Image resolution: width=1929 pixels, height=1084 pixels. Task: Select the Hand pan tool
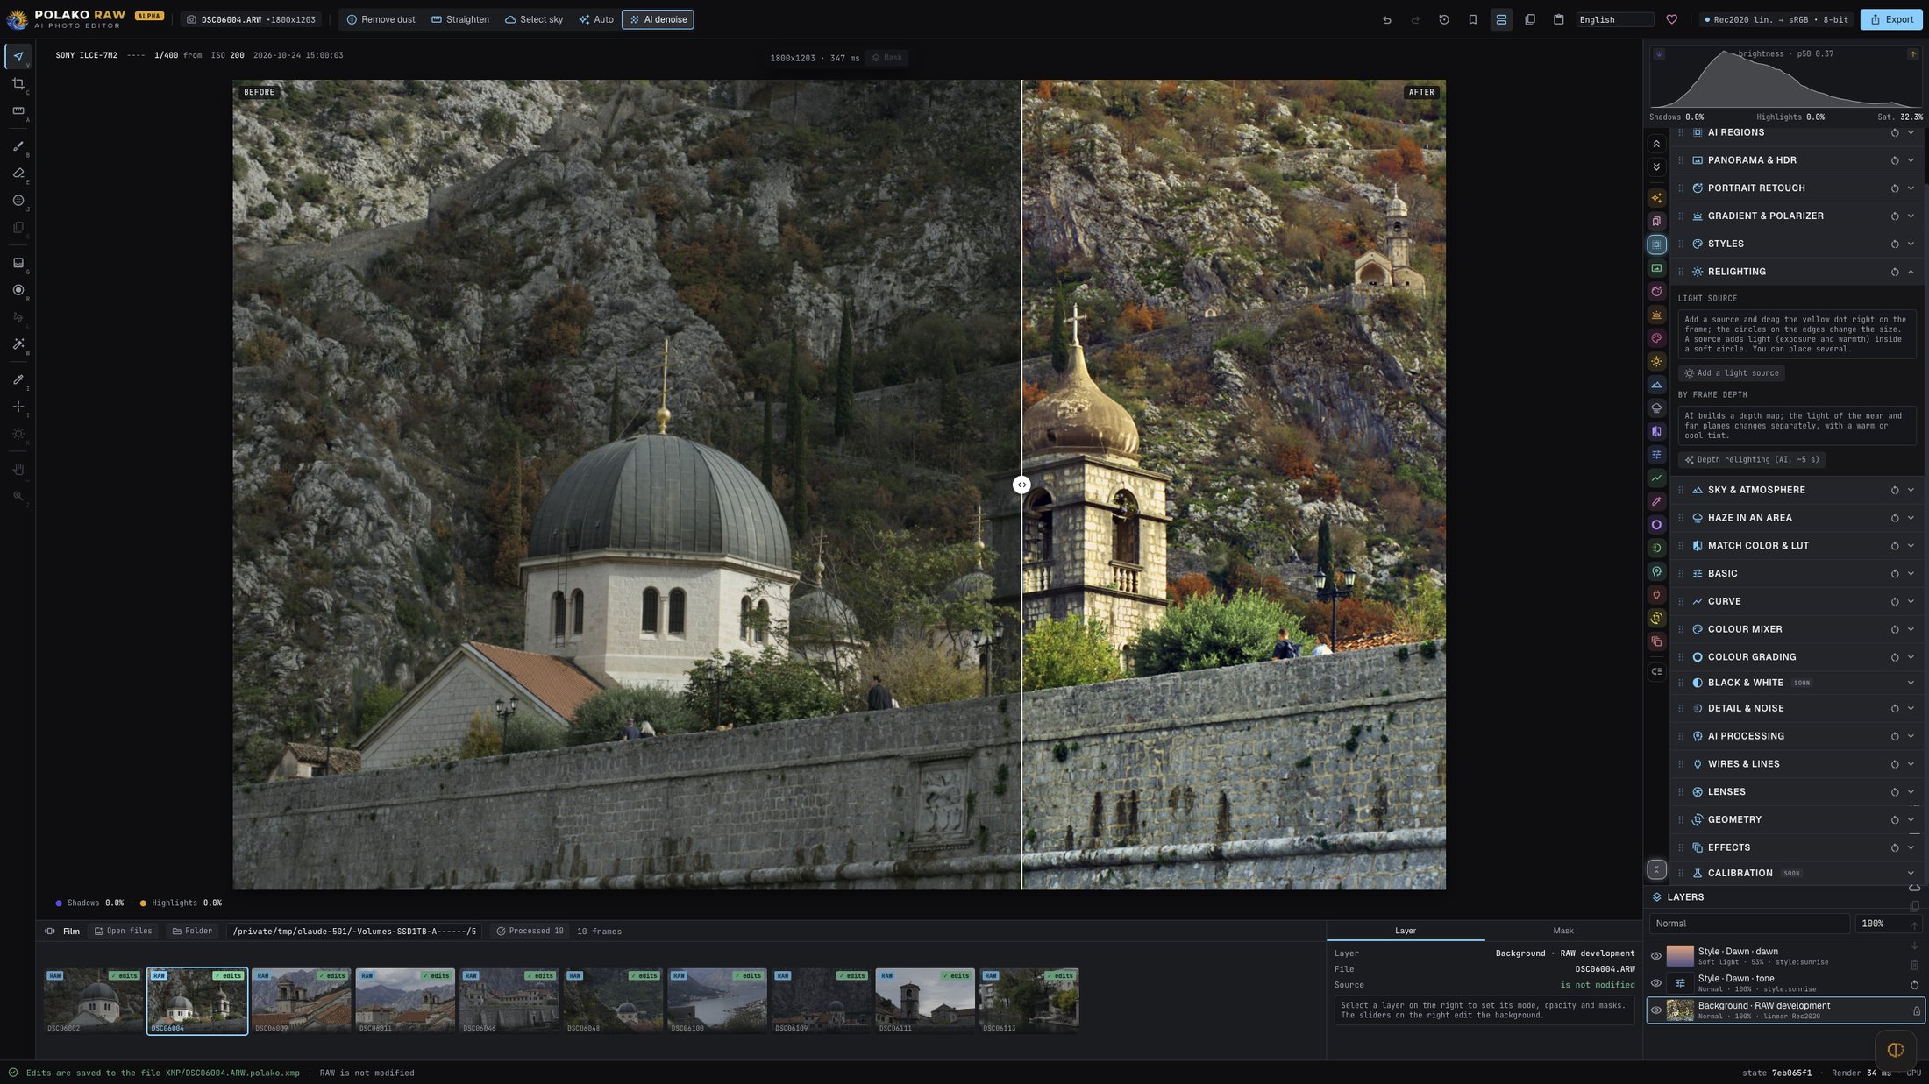coord(18,470)
